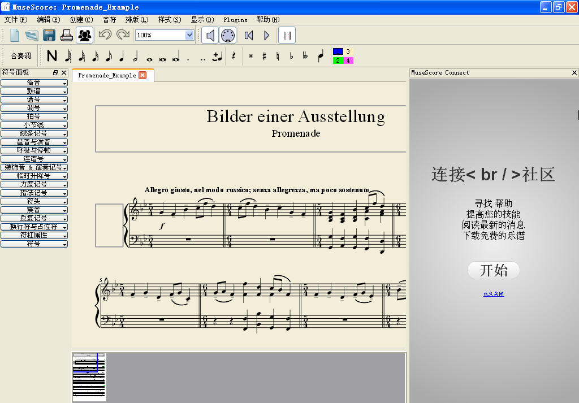Expand the 调号 palette
The image size is (579, 403).
click(34, 108)
